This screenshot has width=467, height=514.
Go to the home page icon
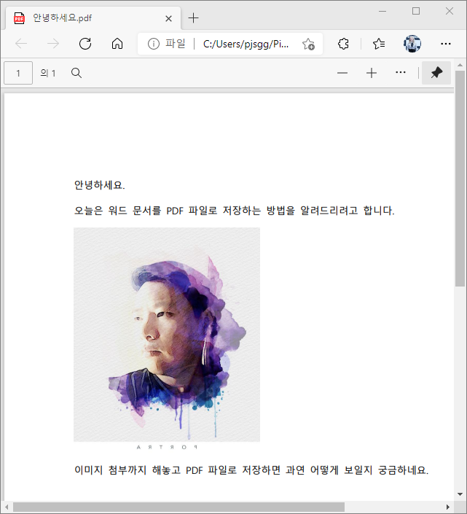pos(117,44)
